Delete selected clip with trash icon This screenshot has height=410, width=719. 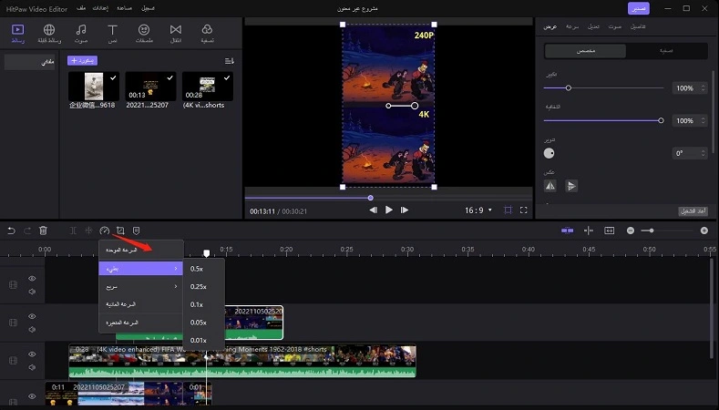(x=43, y=231)
